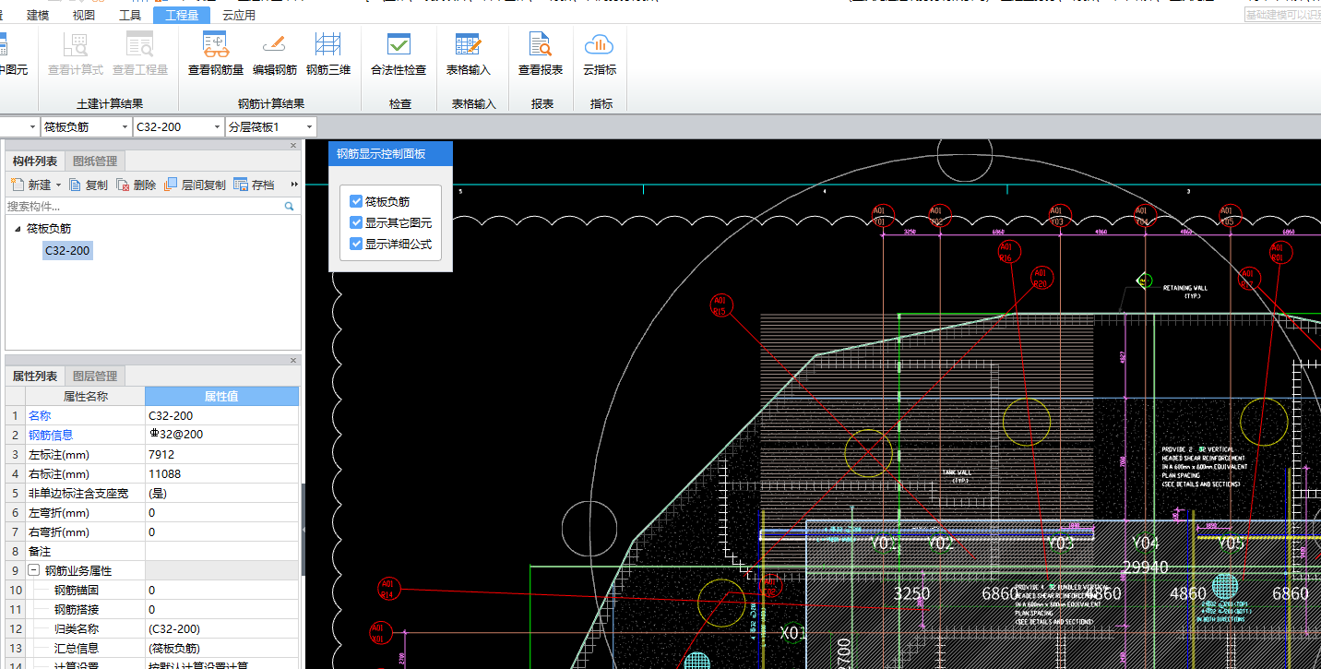Click 钢筋搭接 property row

[152, 609]
